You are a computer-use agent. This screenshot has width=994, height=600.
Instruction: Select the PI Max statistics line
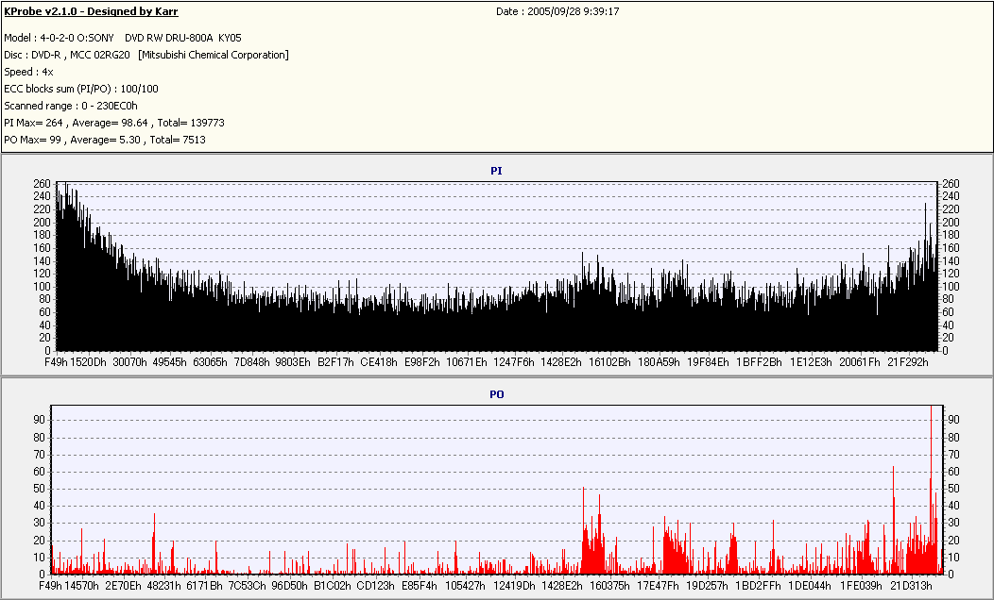[x=114, y=123]
